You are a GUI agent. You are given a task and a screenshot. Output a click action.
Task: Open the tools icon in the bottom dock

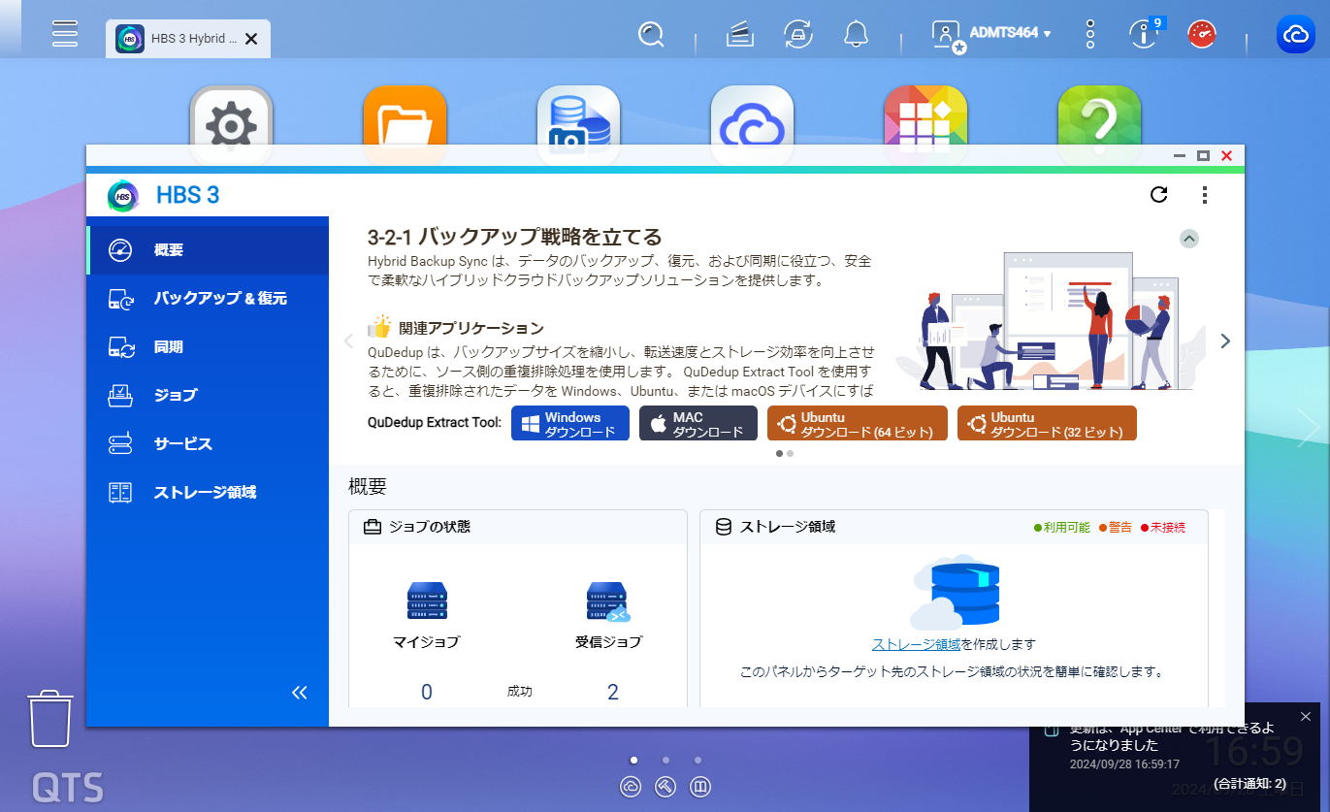665,787
